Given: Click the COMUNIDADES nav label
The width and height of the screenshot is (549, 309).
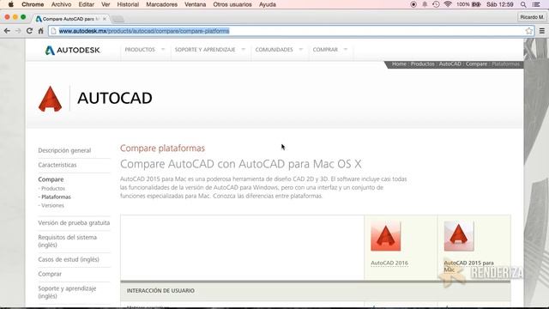Looking at the screenshot, I should [274, 50].
